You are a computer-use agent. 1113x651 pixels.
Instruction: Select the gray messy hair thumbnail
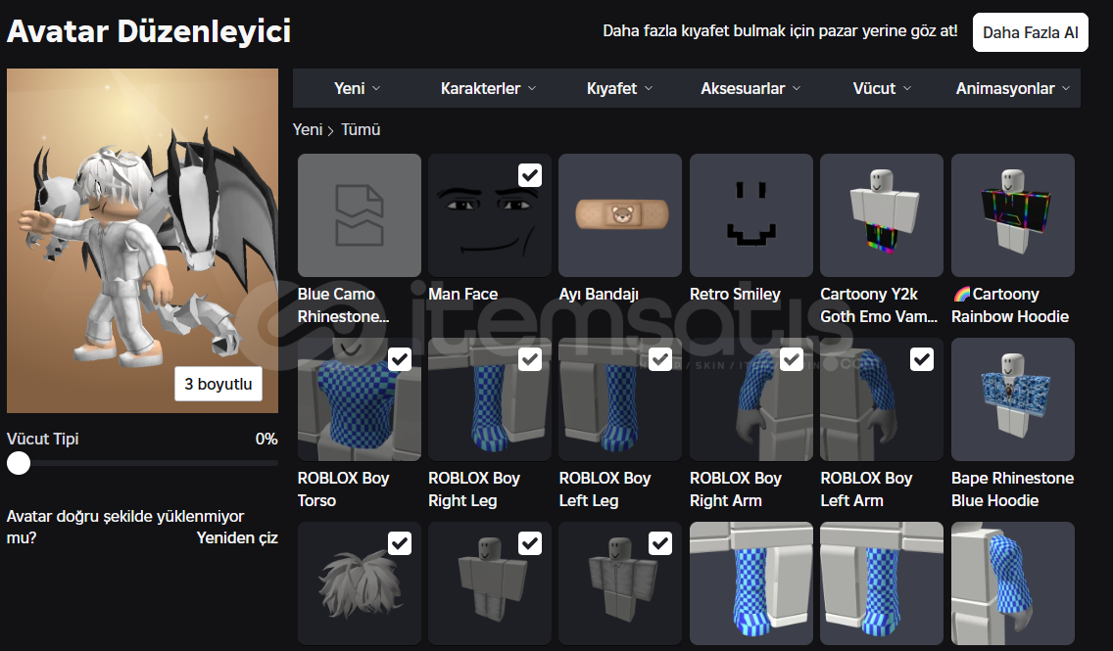[x=360, y=583]
